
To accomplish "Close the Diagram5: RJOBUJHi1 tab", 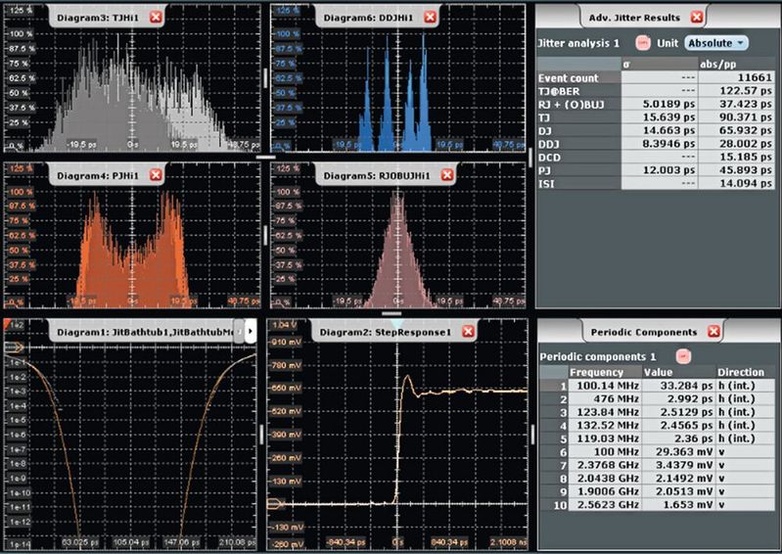I will (447, 175).
